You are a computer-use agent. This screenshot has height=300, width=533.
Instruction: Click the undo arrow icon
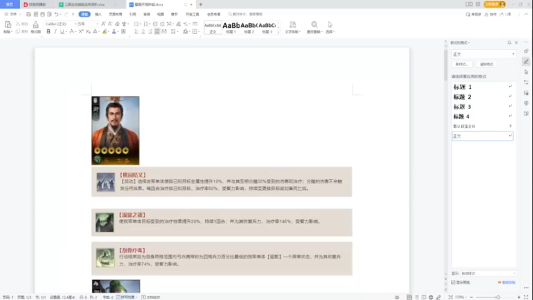pyautogui.click(x=57, y=14)
